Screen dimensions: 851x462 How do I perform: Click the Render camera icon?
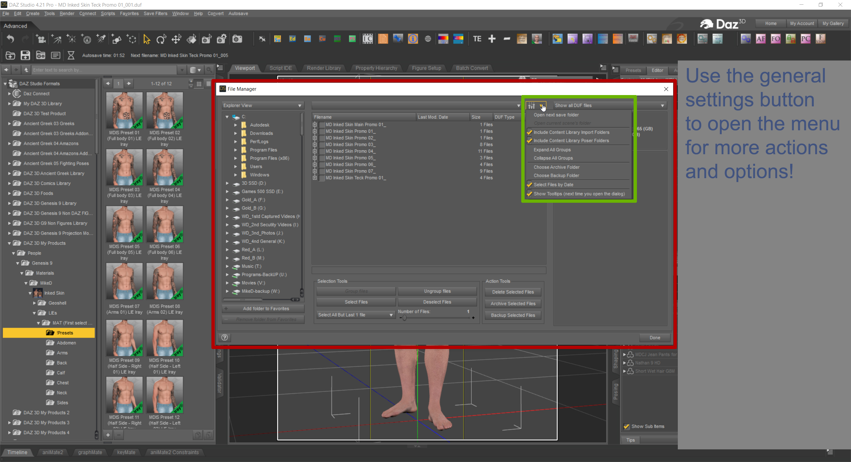coord(237,39)
